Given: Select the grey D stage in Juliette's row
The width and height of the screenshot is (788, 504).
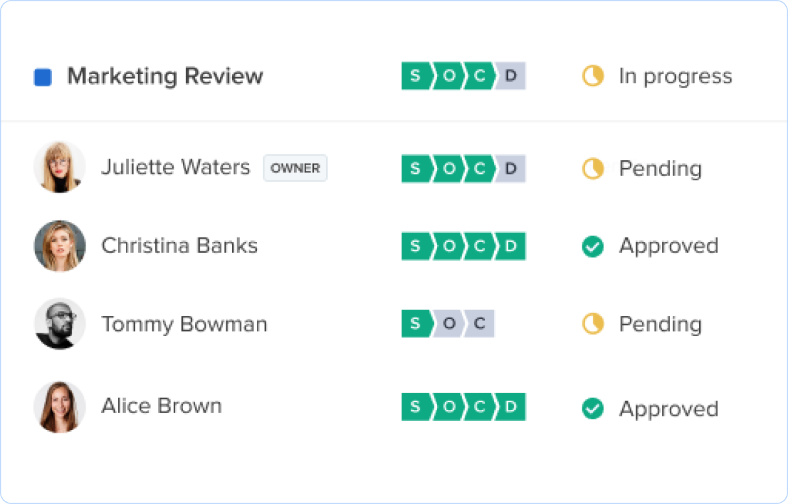Looking at the screenshot, I should coord(511,169).
